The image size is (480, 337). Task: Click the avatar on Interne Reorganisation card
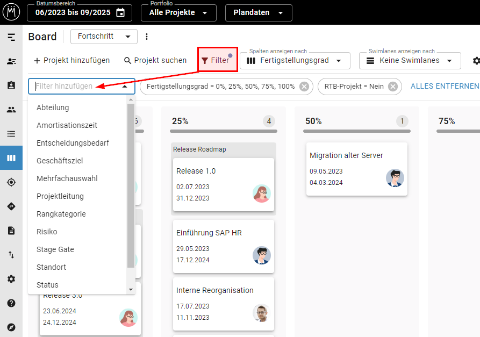pyautogui.click(x=262, y=313)
